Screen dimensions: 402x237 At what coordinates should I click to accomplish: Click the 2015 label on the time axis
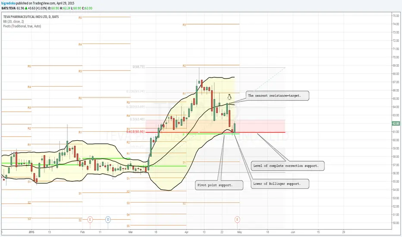31,232
